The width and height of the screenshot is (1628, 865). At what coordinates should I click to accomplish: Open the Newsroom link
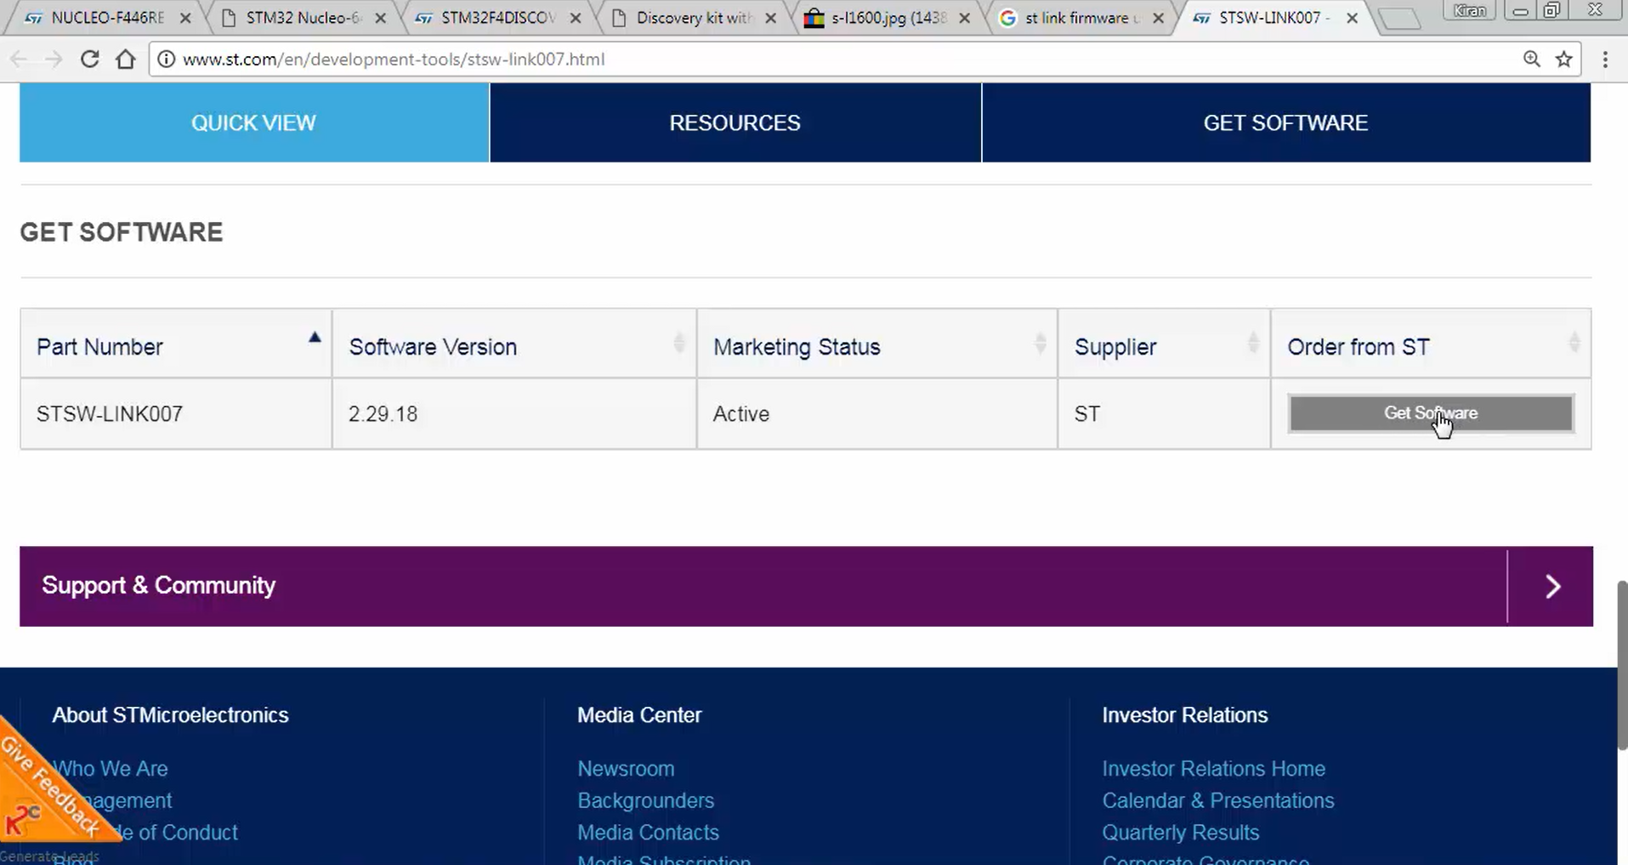pos(626,768)
